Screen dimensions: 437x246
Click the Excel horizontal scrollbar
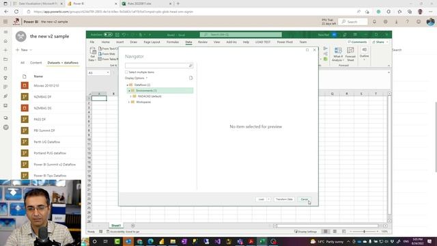pyautogui.click(x=328, y=225)
